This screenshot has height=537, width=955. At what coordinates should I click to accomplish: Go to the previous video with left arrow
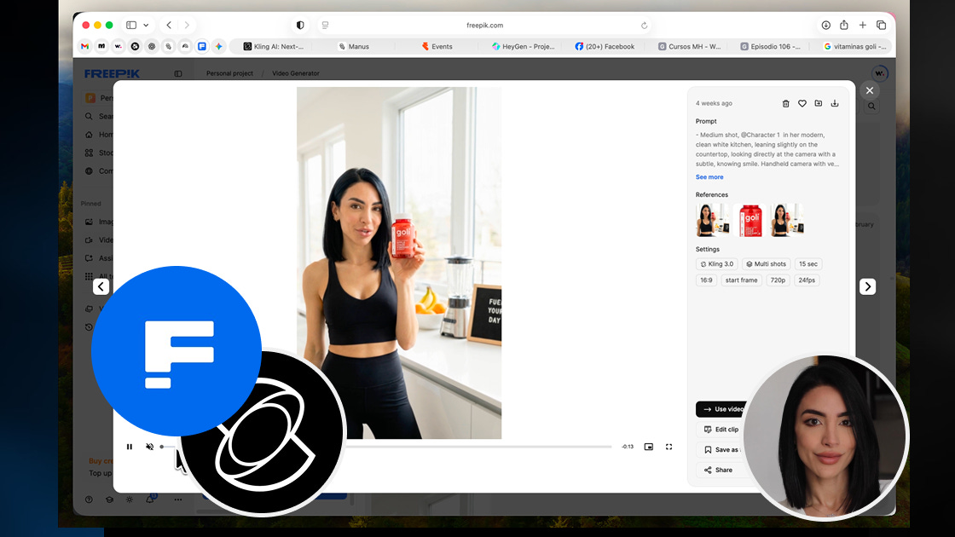[101, 286]
